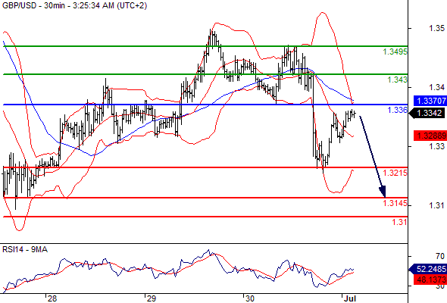The image size is (447, 303).
Task: Click the GBP/USD 30min chart title
Action: pos(74,5)
